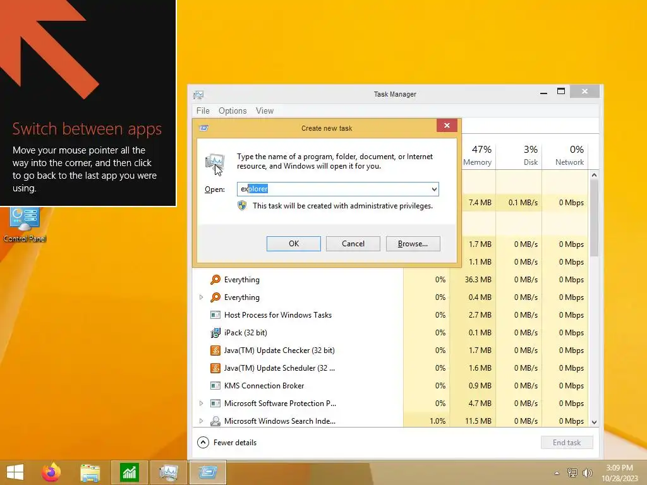Select Java(TM) Update Scheduler icon
647x485 pixels.
click(215, 368)
